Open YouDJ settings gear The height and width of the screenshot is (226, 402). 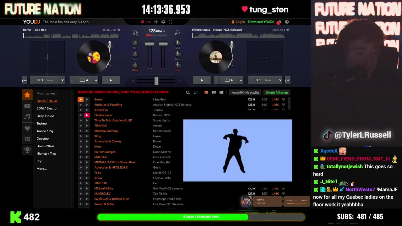click(x=163, y=22)
